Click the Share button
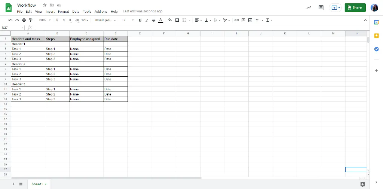The image size is (383, 189). point(355,7)
